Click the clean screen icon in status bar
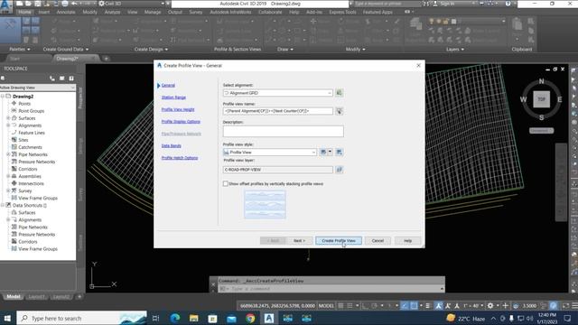Image resolution: width=578 pixels, height=325 pixels. pos(565,305)
